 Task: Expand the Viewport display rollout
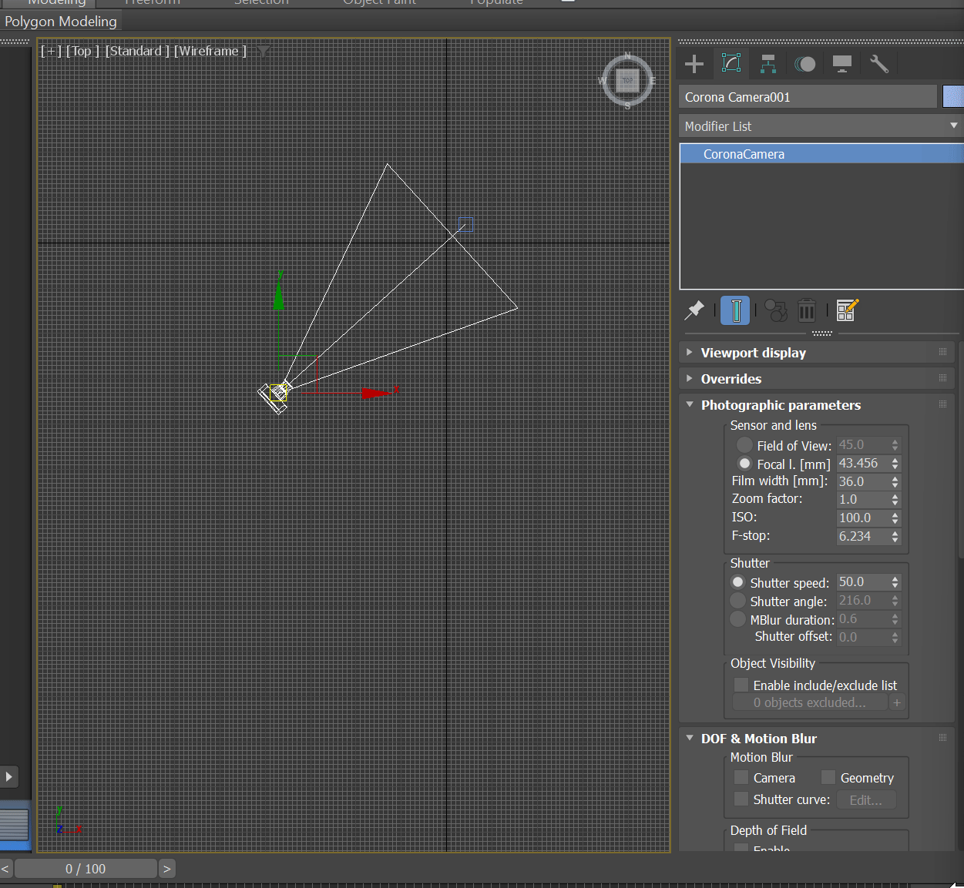pos(753,353)
